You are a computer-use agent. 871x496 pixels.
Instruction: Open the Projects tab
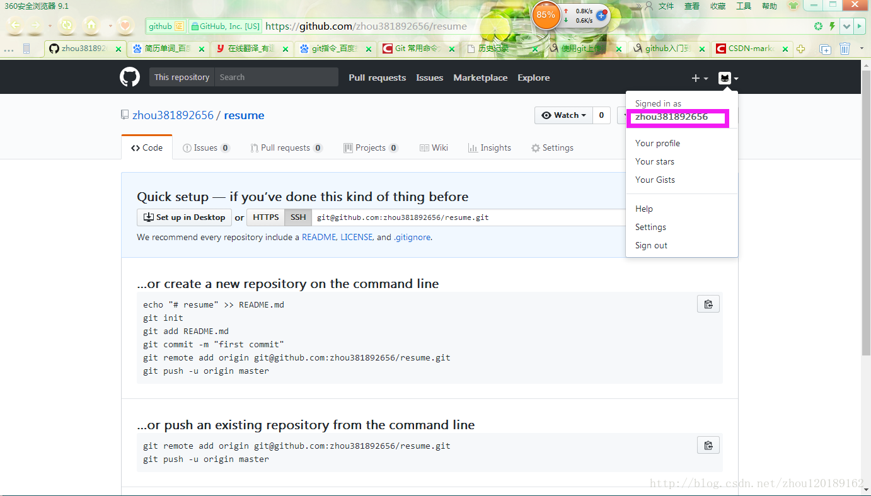371,147
